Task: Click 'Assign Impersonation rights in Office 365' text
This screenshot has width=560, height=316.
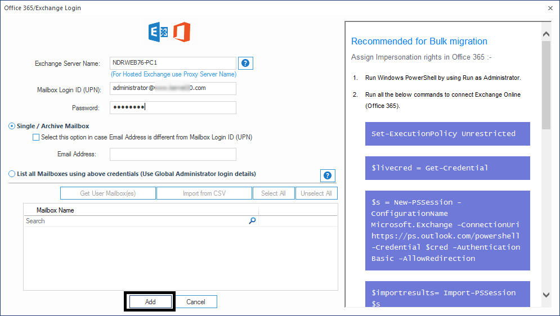Action: click(x=422, y=57)
